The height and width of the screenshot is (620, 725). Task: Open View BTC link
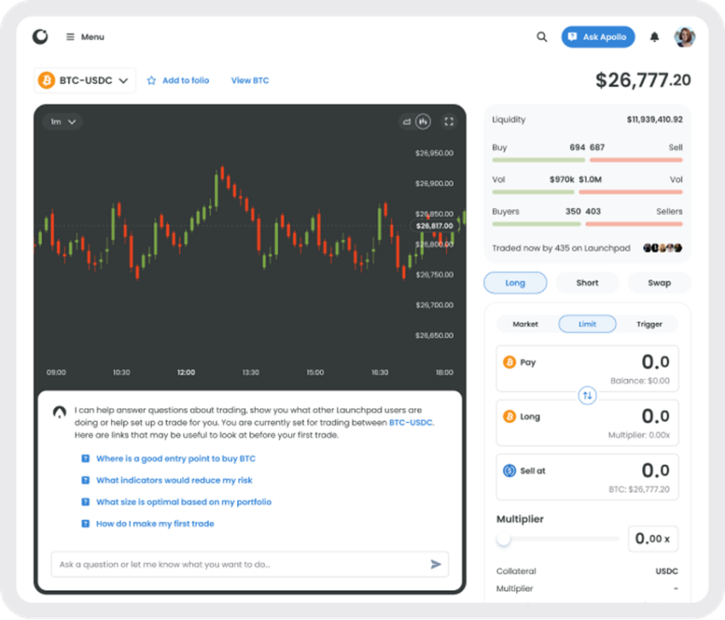250,80
